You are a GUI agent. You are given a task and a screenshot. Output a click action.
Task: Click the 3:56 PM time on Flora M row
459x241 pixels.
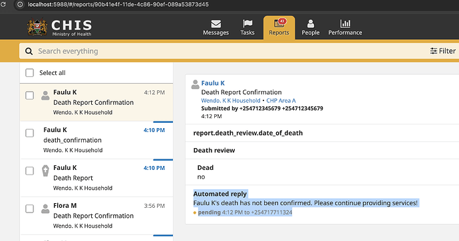154,206
